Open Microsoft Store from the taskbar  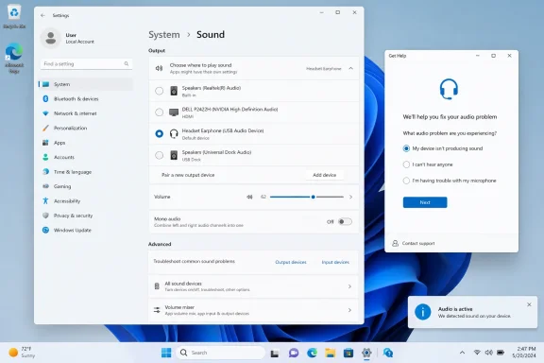tap(348, 353)
